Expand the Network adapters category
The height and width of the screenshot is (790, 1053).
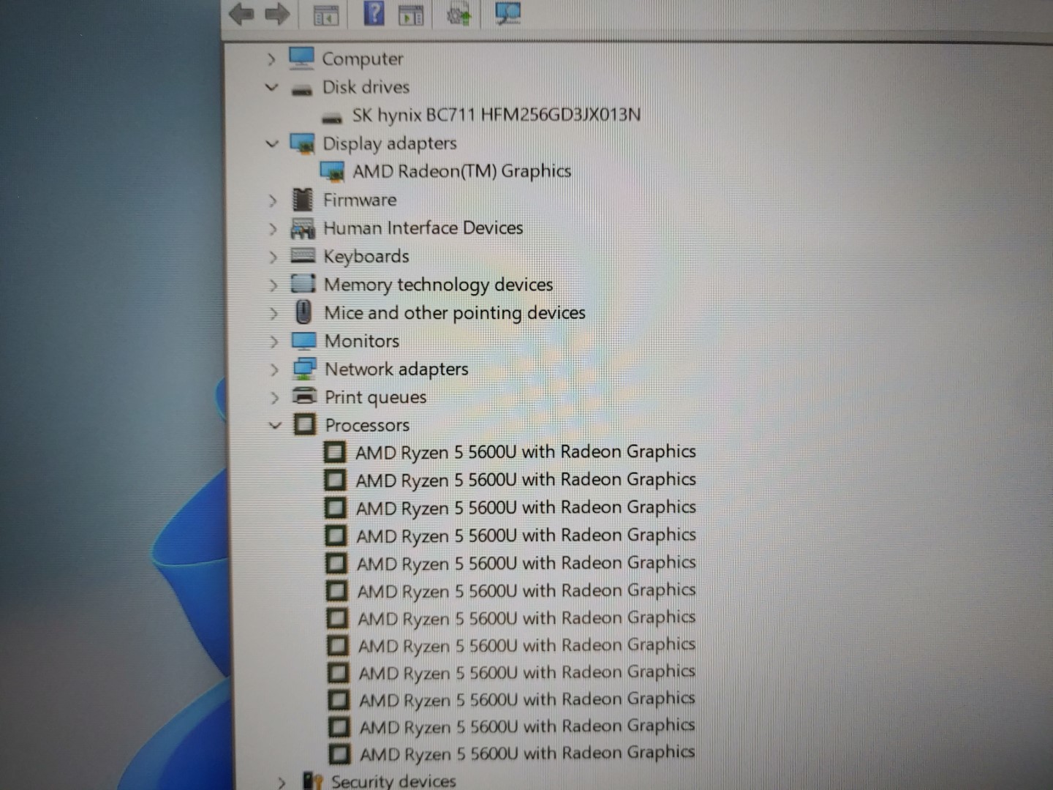click(273, 369)
